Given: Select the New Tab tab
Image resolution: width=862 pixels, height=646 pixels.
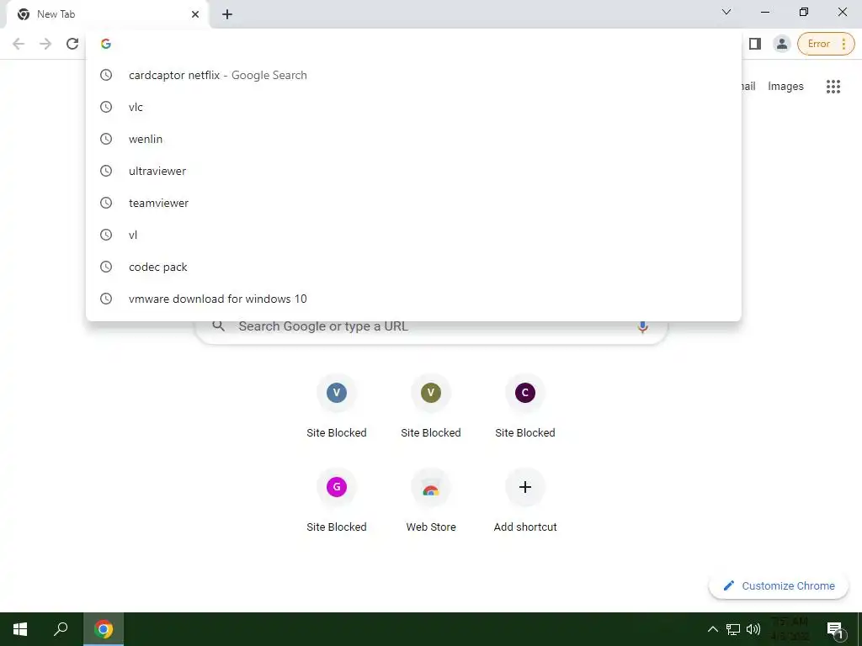Looking at the screenshot, I should pyautogui.click(x=108, y=14).
